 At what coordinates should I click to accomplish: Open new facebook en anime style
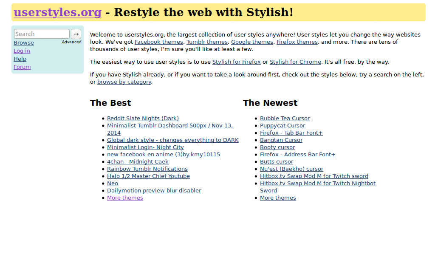coord(164,155)
